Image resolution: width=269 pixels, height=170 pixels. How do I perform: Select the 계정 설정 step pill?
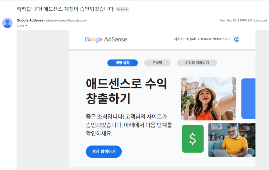(x=123, y=63)
